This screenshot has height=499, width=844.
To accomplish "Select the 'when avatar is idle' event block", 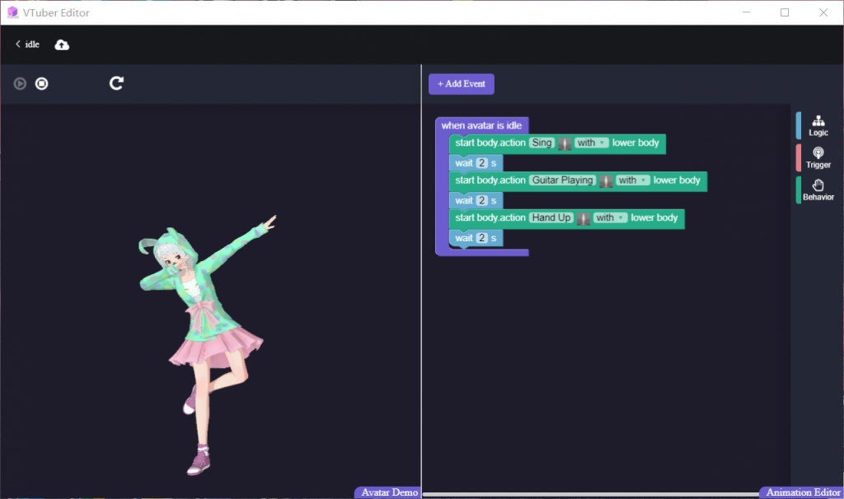I will point(481,124).
